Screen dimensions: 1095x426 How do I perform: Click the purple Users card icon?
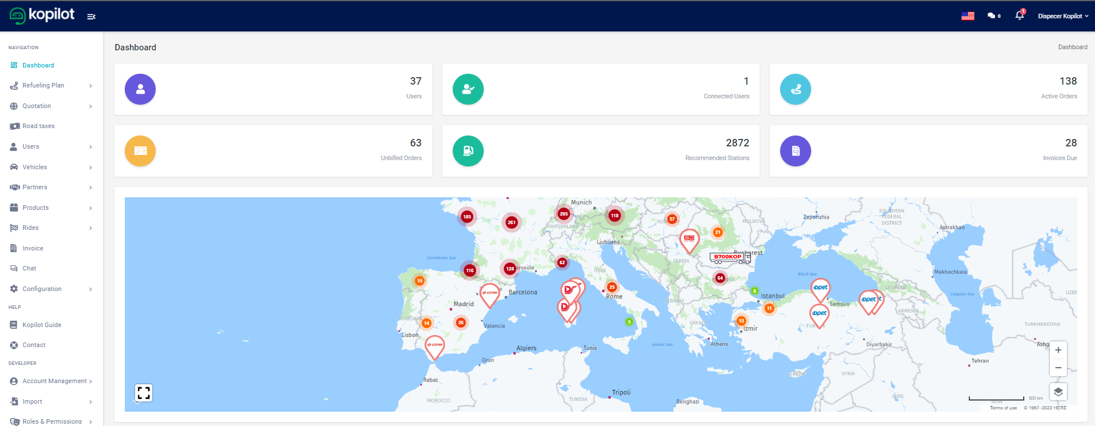(x=140, y=89)
